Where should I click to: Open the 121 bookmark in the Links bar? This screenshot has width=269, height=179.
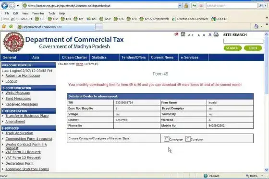pyautogui.click(x=40, y=19)
